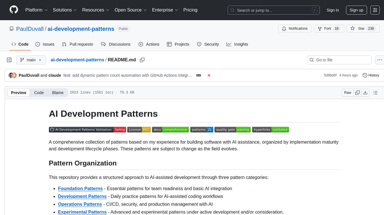
Task: Open the Pull requests tab
Action: pyautogui.click(x=77, y=44)
